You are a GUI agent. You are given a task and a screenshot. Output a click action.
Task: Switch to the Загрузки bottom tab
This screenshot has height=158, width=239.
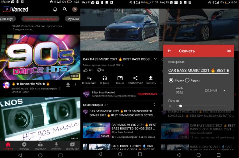(56, 146)
